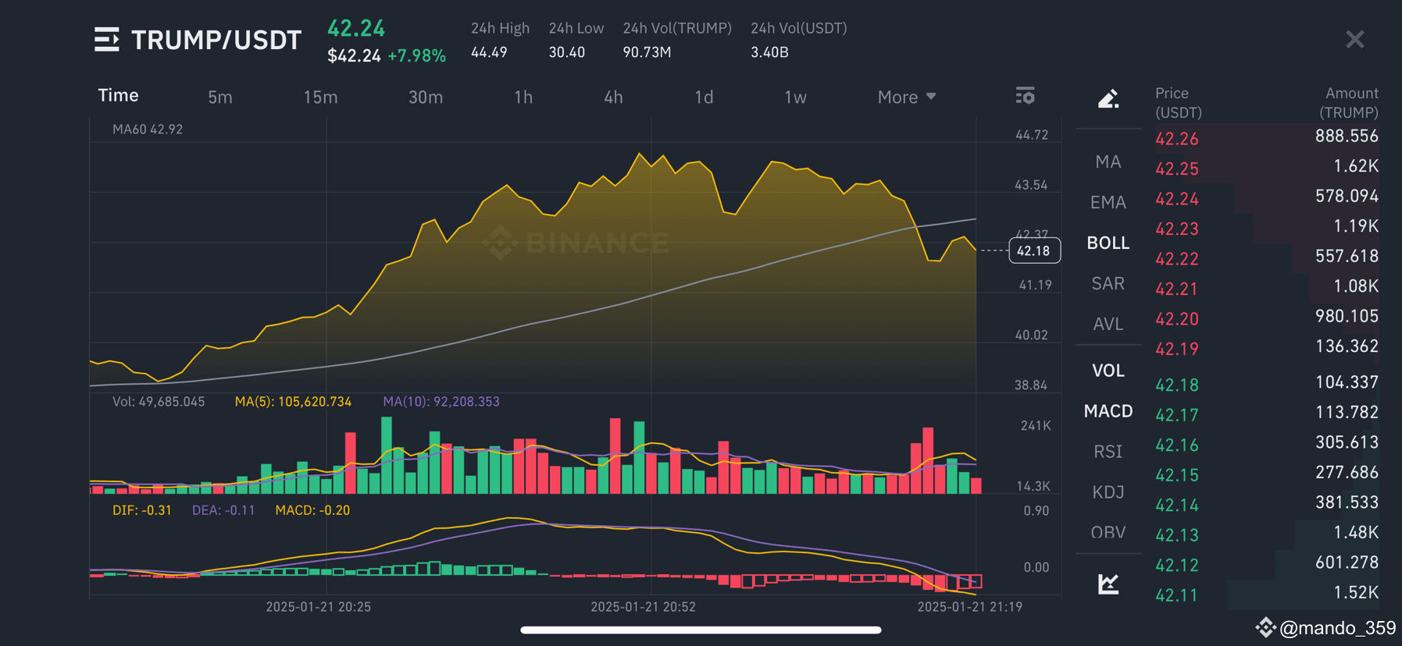The width and height of the screenshot is (1402, 646).
Task: Select the 30m interval
Action: click(426, 97)
